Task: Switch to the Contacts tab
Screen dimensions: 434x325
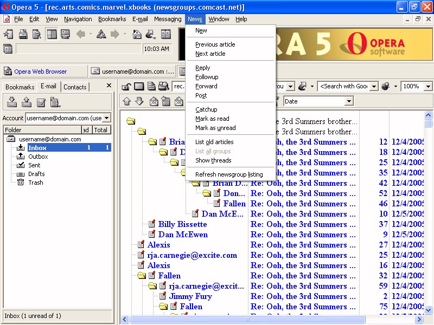Action: 75,87
